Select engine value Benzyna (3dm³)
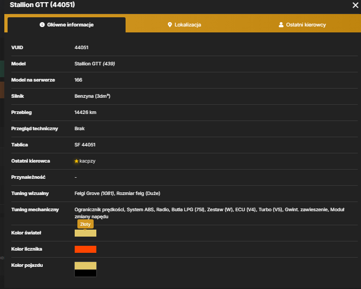 [93, 96]
